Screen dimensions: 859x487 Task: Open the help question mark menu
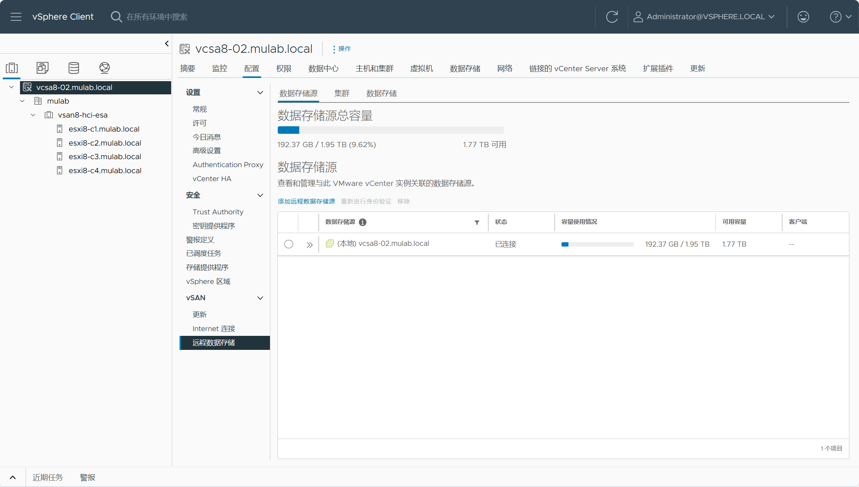(840, 17)
